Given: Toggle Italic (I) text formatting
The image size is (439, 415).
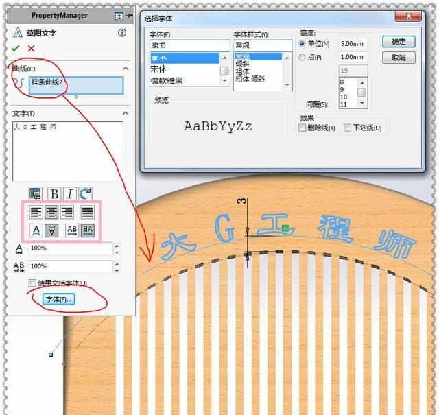Looking at the screenshot, I should pyautogui.click(x=70, y=193).
